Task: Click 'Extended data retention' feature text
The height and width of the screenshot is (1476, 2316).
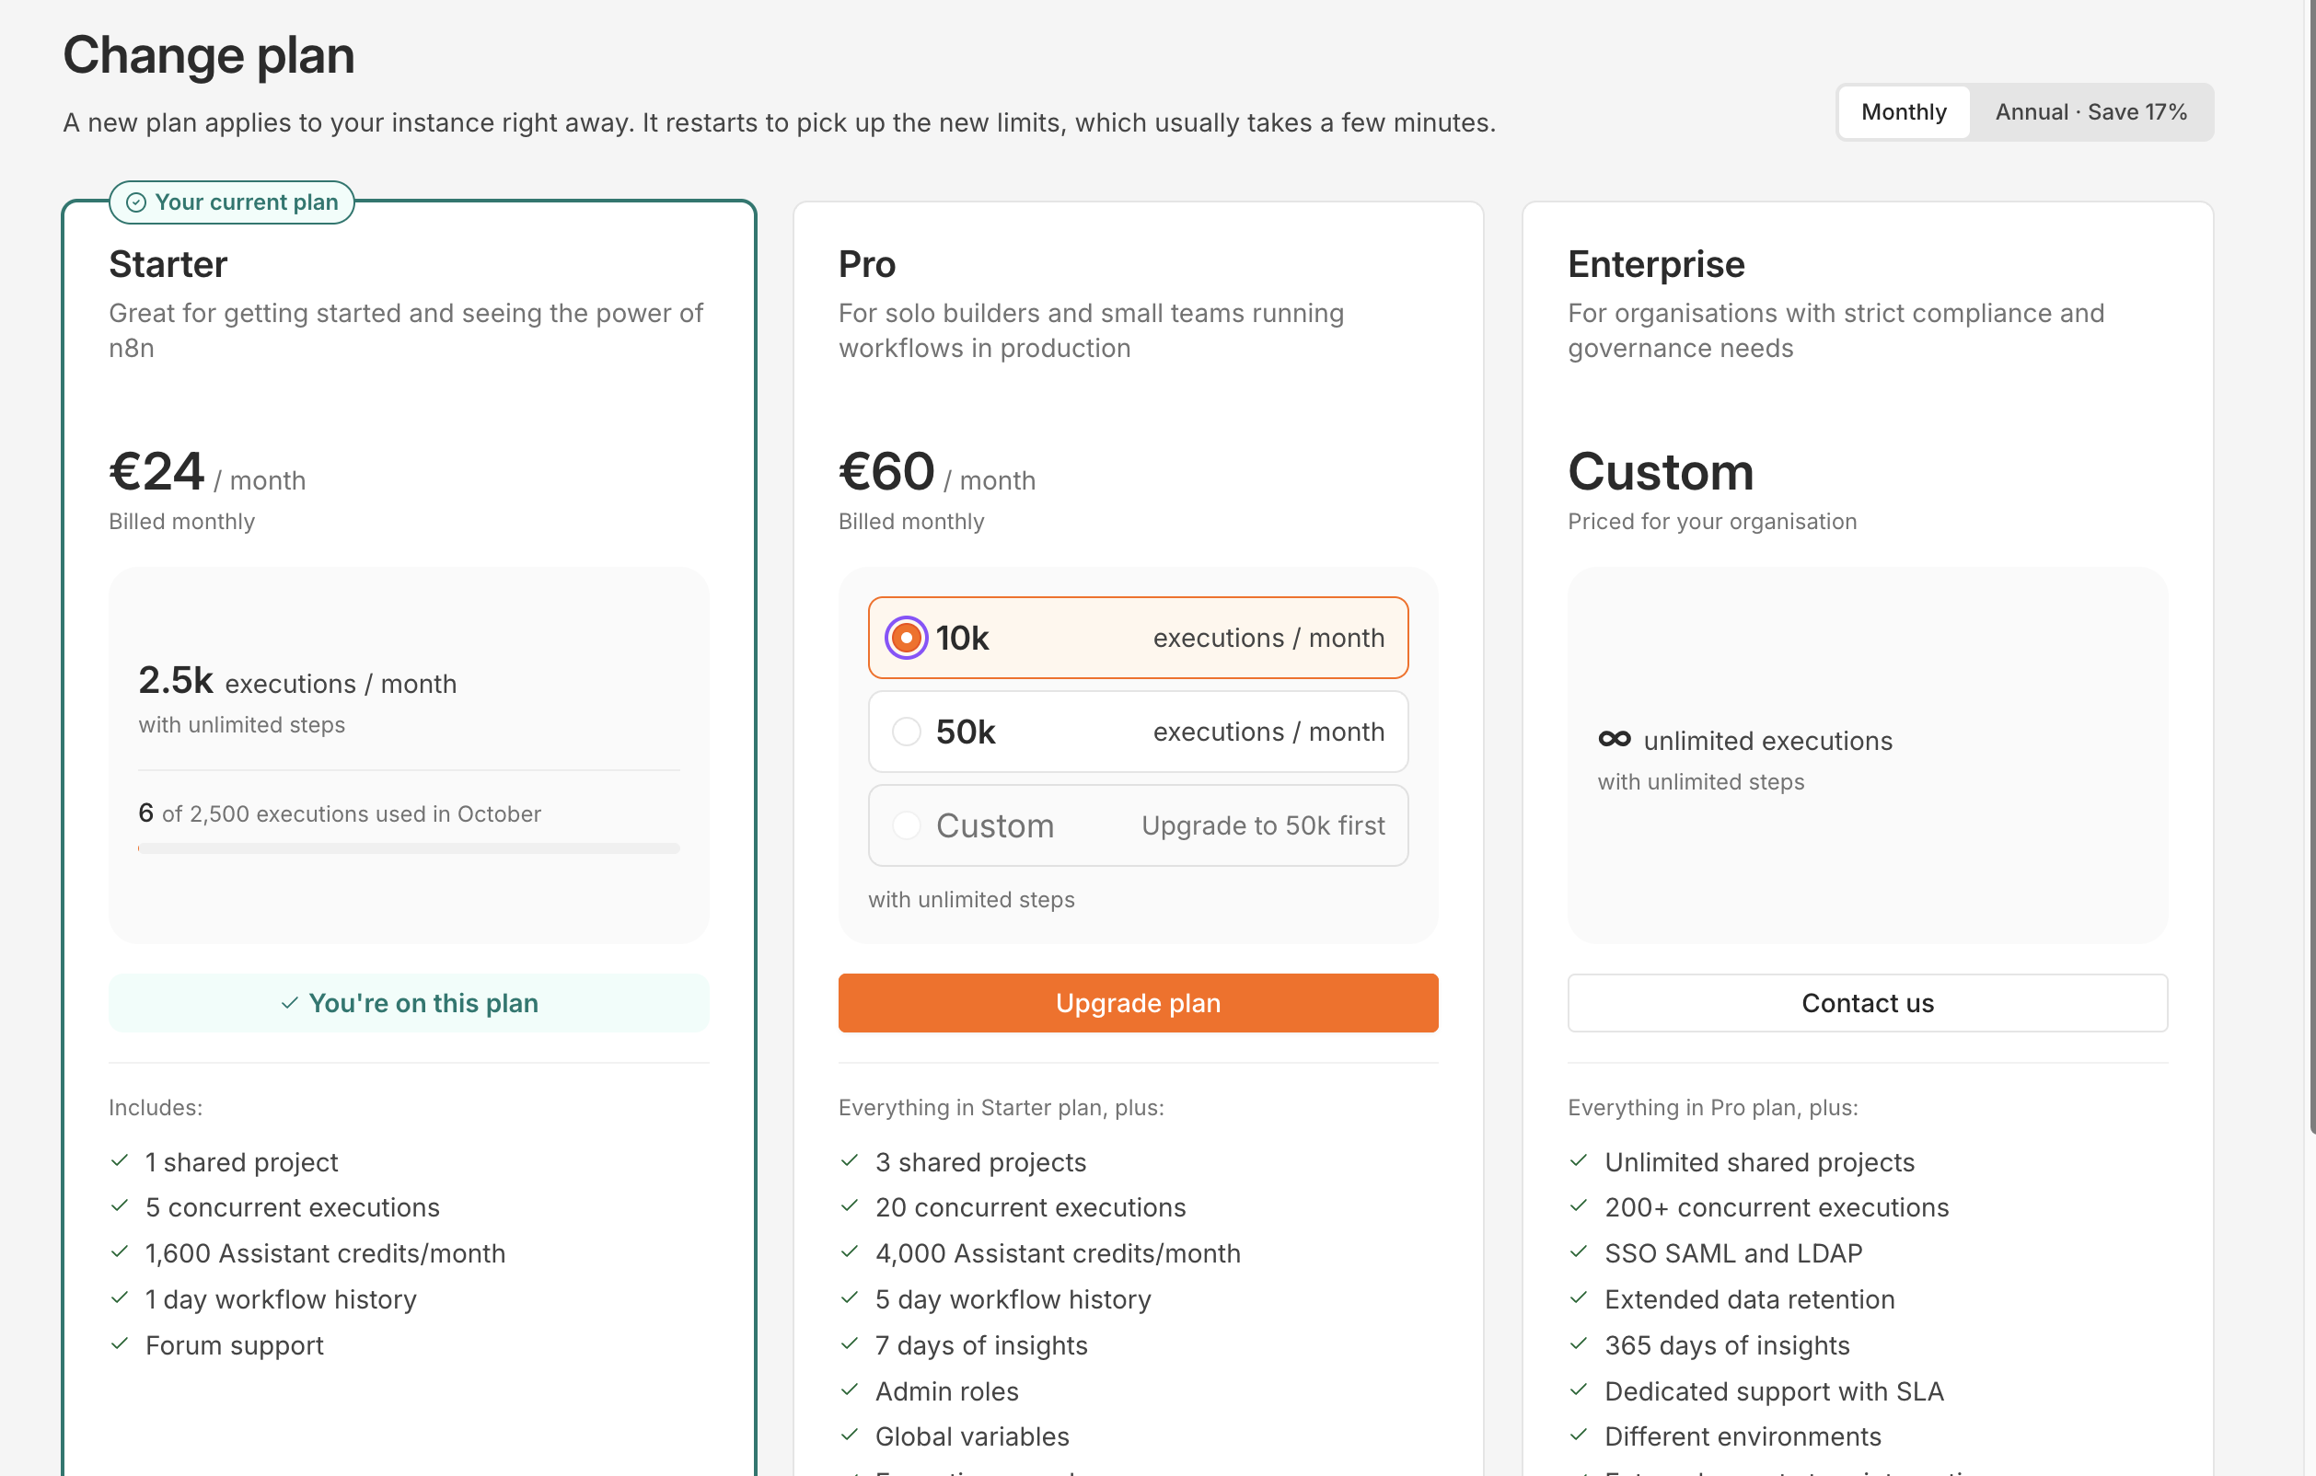Action: pyautogui.click(x=1750, y=1299)
